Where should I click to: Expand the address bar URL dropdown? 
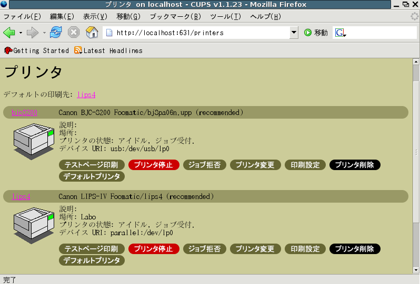coord(294,33)
